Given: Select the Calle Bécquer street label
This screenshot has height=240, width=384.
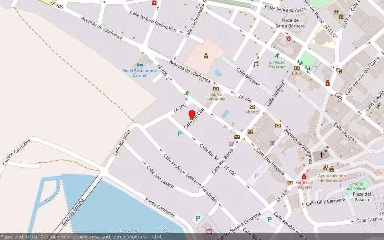Looking at the screenshot, I should 248,77.
